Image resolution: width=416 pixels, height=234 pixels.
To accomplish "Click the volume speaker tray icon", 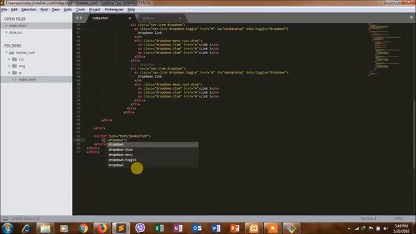I will [385, 228].
